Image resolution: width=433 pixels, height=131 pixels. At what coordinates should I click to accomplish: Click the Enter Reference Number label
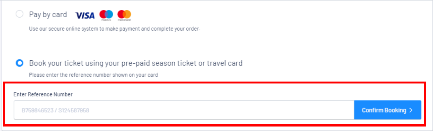point(43,94)
